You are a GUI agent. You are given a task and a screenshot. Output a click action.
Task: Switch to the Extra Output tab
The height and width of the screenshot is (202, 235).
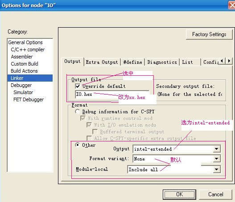click(102, 62)
